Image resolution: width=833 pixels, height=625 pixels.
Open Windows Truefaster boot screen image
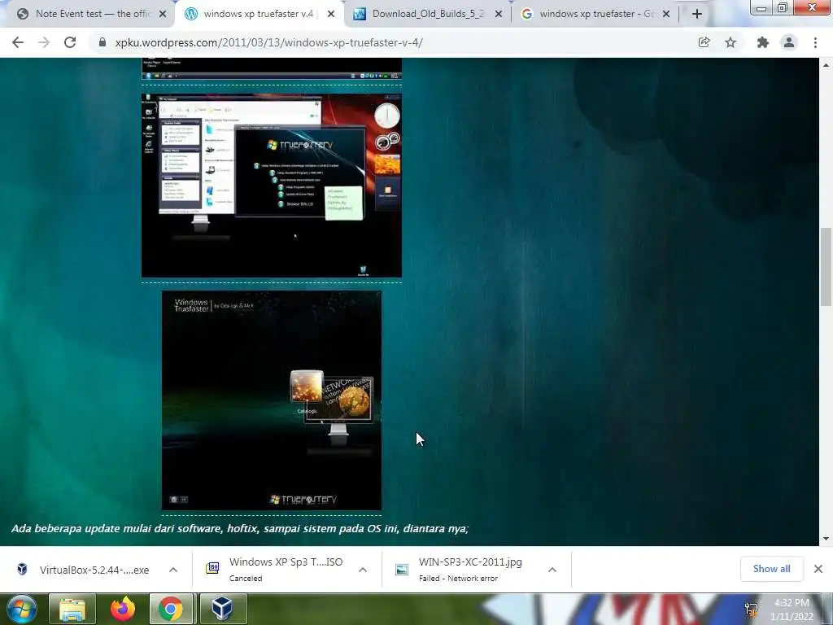[272, 400]
